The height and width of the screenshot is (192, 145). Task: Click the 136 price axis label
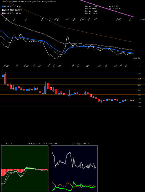140,85
